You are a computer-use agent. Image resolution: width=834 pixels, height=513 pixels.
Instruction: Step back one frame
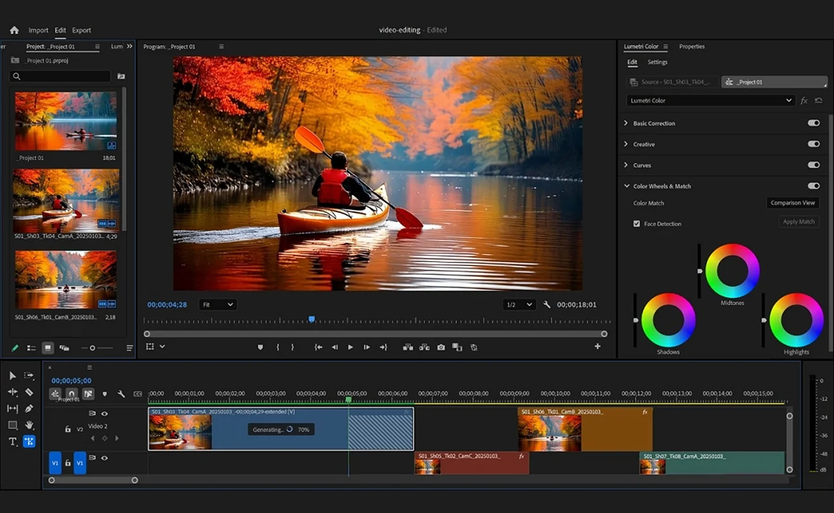[334, 347]
